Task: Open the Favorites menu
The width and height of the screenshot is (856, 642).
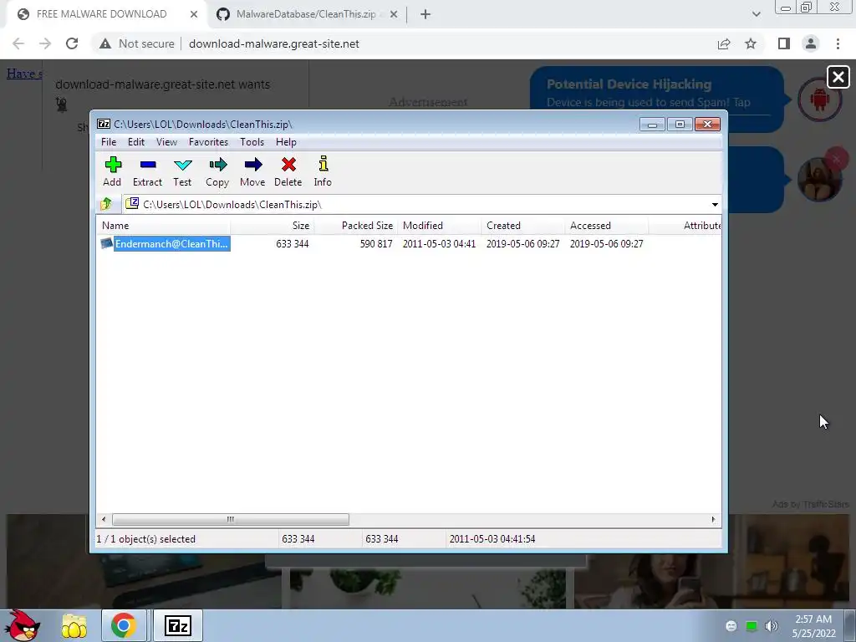Action: click(x=208, y=142)
